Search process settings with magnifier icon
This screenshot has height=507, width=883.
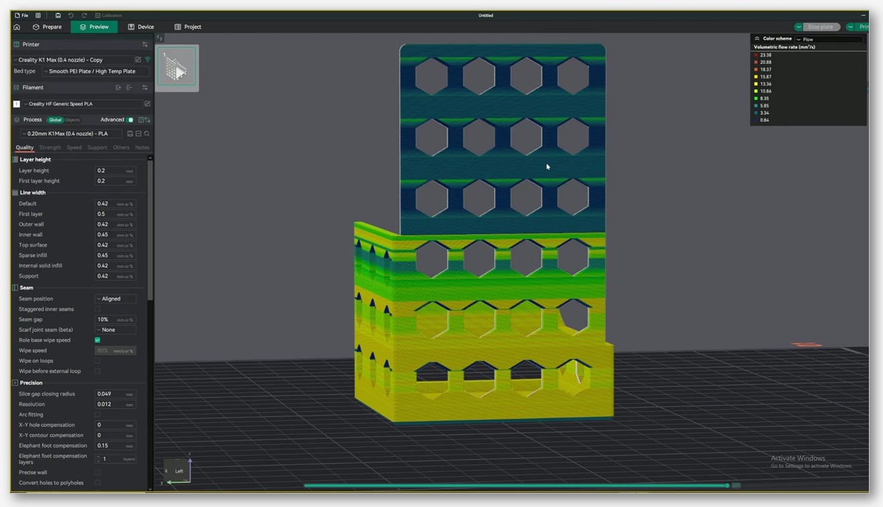pos(147,133)
